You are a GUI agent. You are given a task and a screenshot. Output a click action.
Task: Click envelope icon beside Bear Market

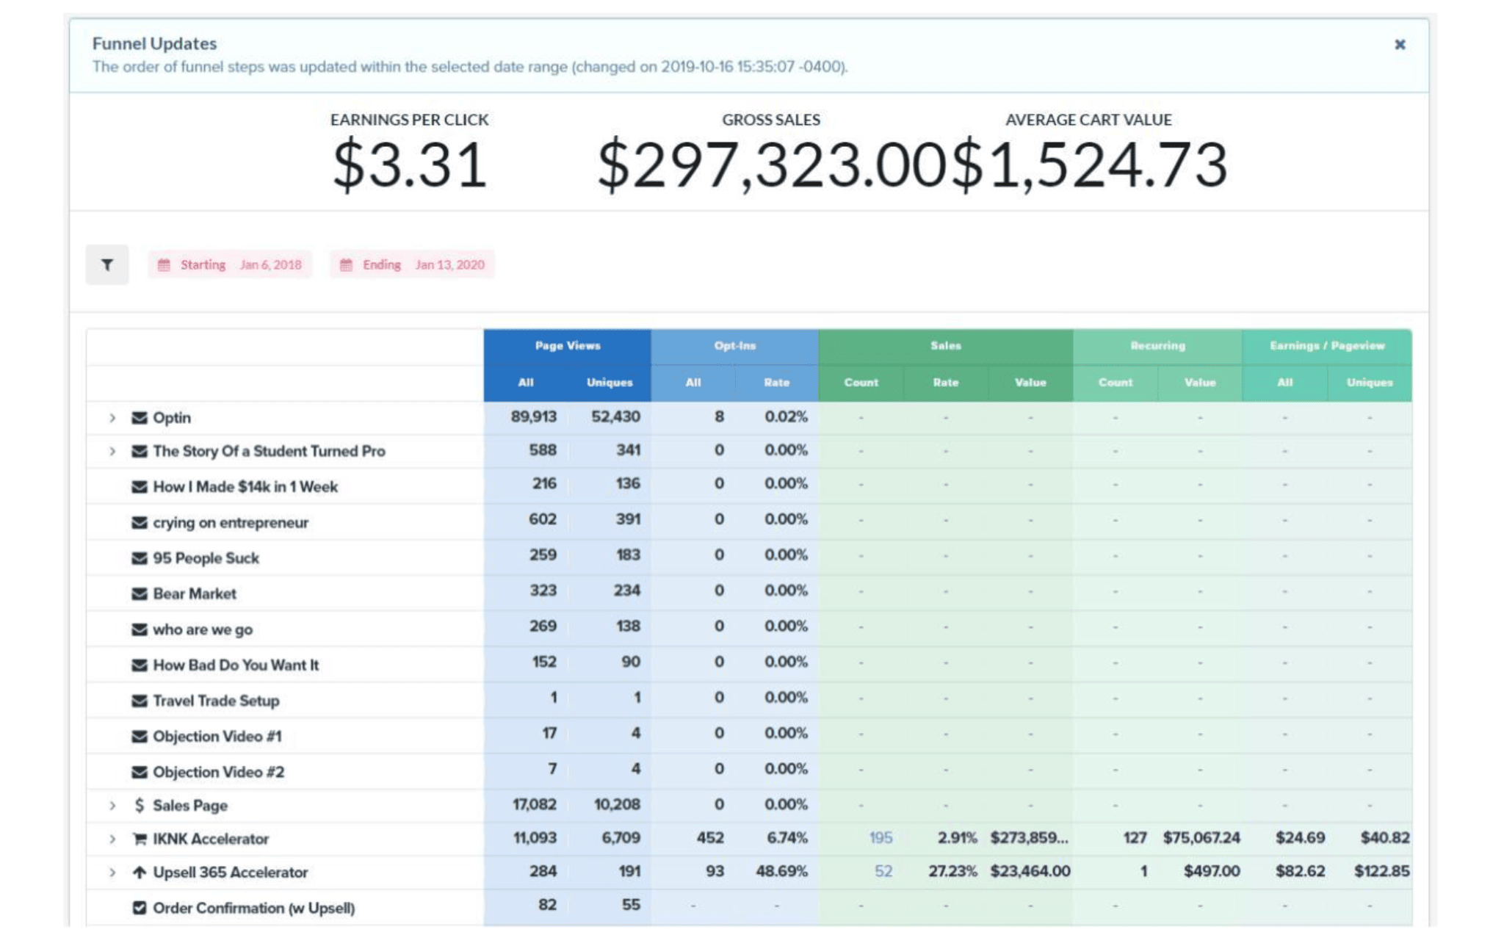tap(139, 594)
